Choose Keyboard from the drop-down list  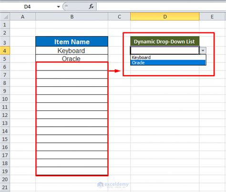(x=168, y=57)
